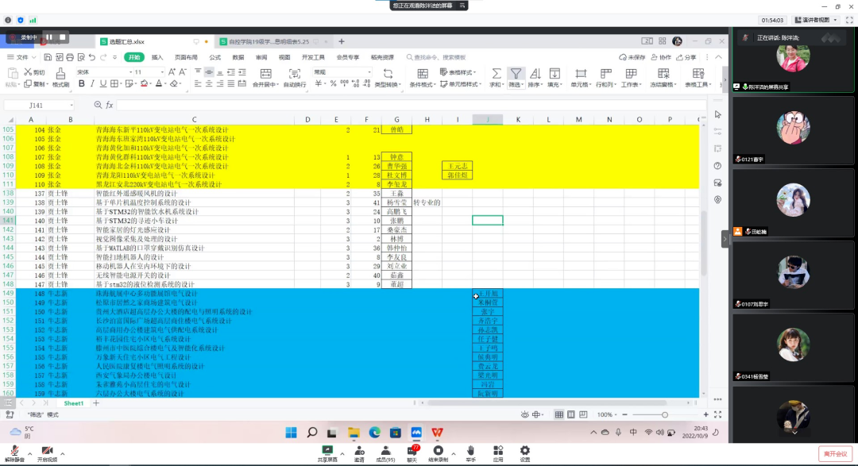The image size is (858, 466).
Task: Toggle bold formatting
Action: tap(81, 84)
